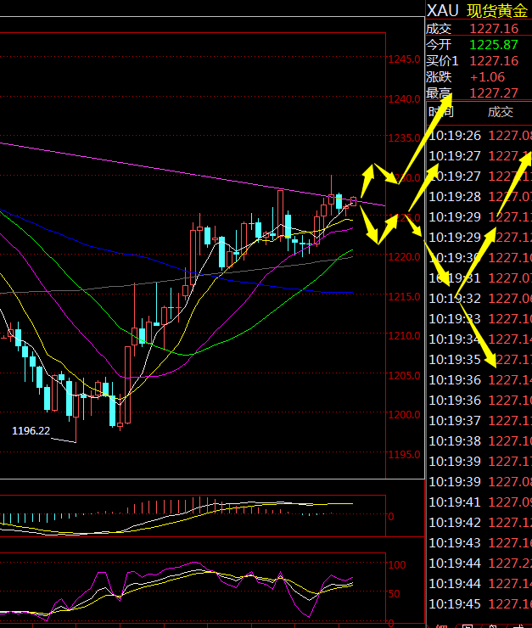The image size is (532, 628).
Task: Click the 1210.0 price axis label
Action: tap(404, 335)
